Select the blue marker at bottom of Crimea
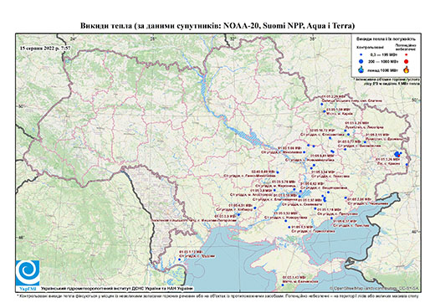This screenshot has width=435, height=308. [x=282, y=285]
